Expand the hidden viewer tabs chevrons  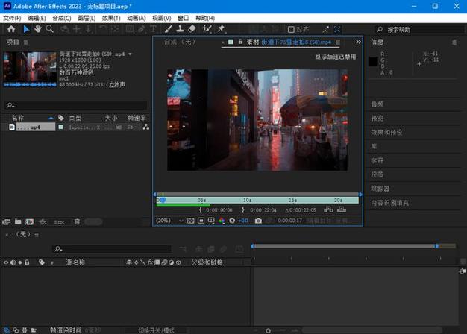tap(358, 42)
